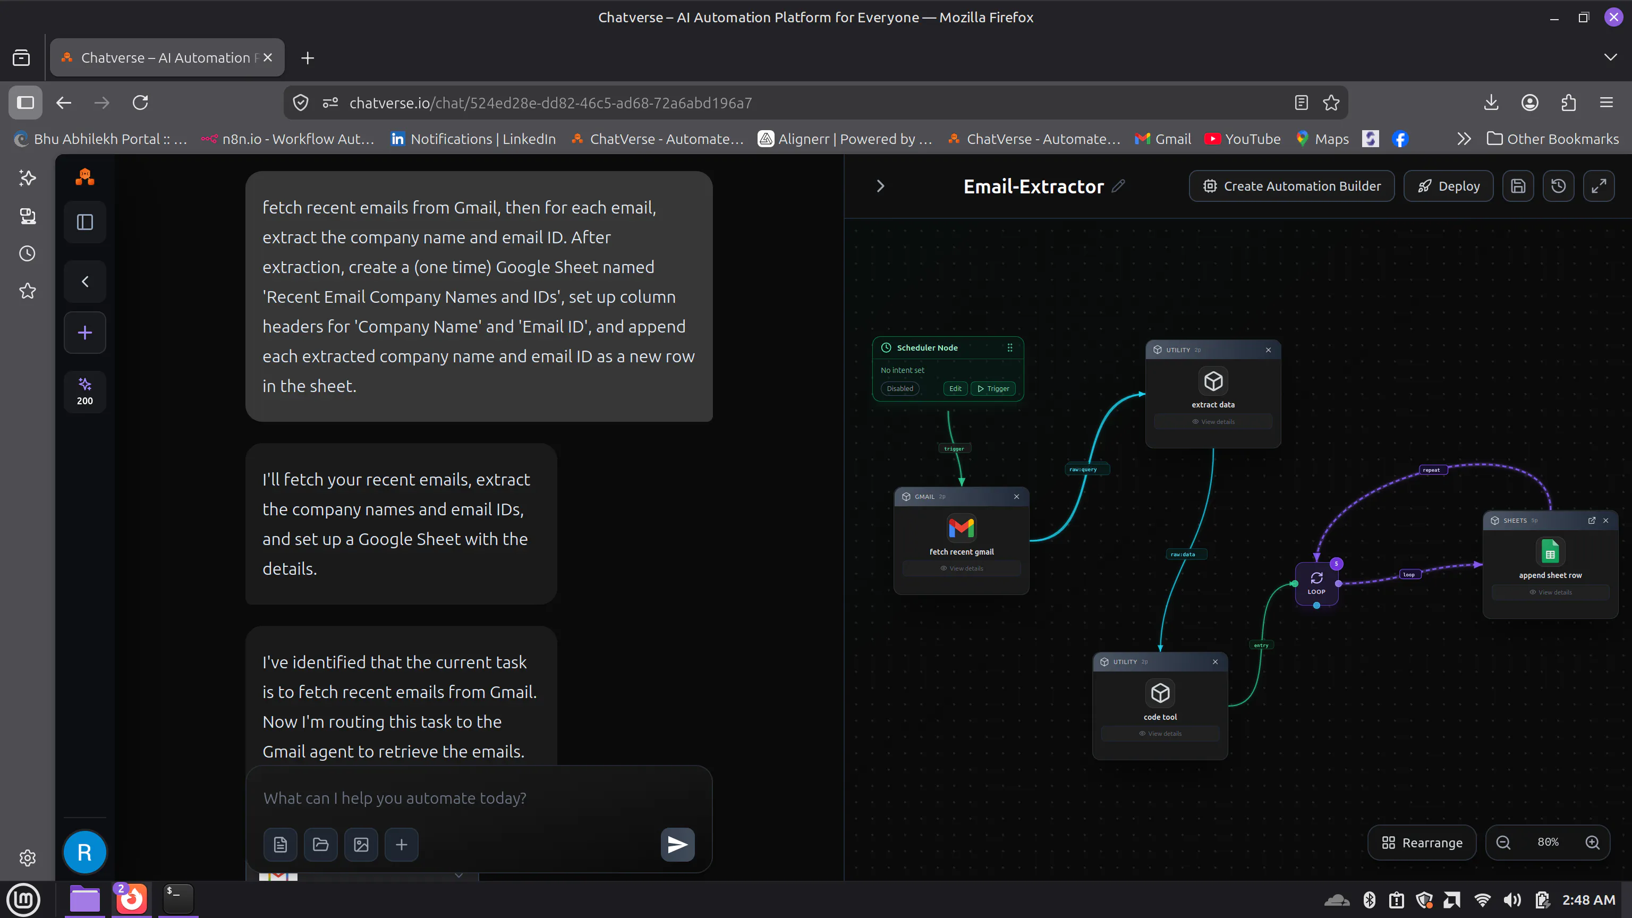Open workflow version history icon
This screenshot has width=1632, height=918.
(x=1559, y=185)
